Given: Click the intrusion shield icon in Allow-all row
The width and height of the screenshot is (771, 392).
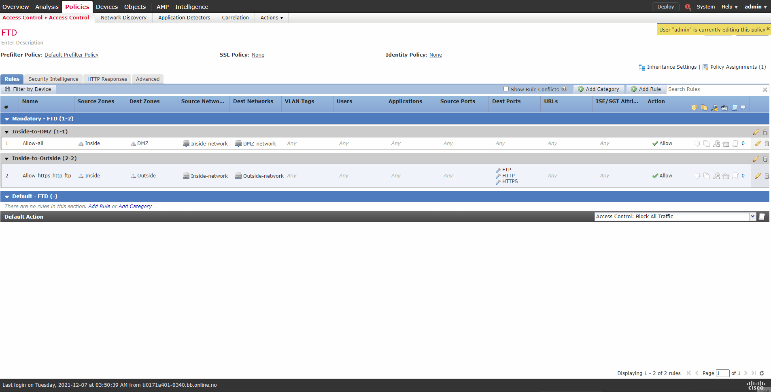Looking at the screenshot, I should pos(697,143).
